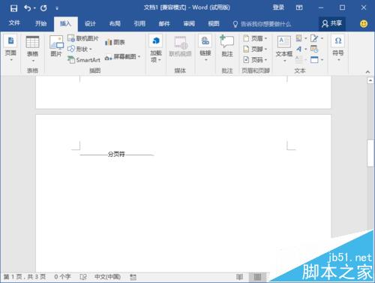Insert an online picture via 联机图片

[x=83, y=38]
